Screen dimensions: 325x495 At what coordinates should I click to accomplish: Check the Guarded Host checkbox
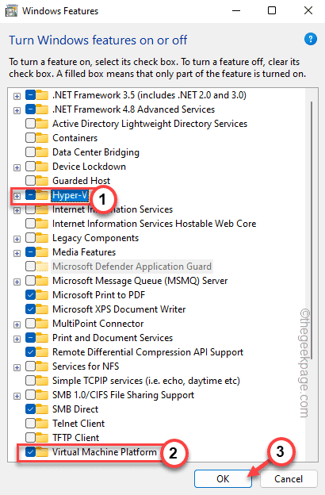(x=30, y=181)
